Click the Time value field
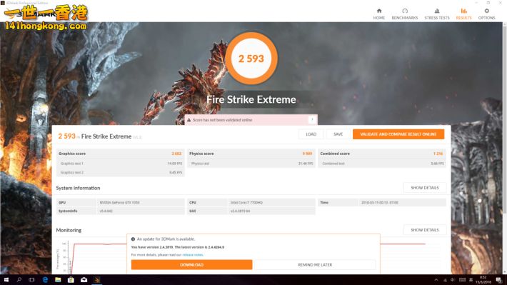 pyautogui.click(x=379, y=203)
